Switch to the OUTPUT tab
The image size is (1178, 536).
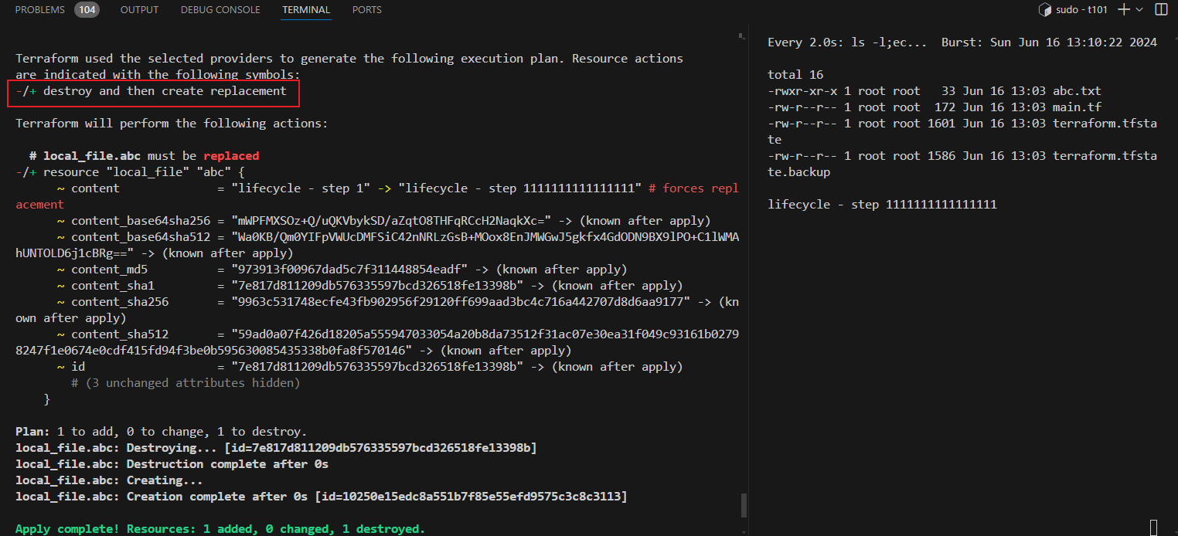pos(140,10)
